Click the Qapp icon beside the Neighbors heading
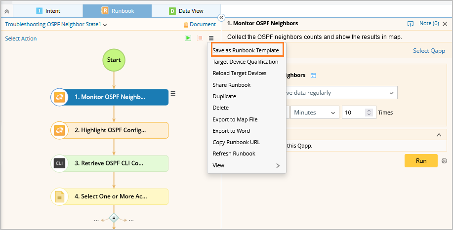 click(313, 76)
